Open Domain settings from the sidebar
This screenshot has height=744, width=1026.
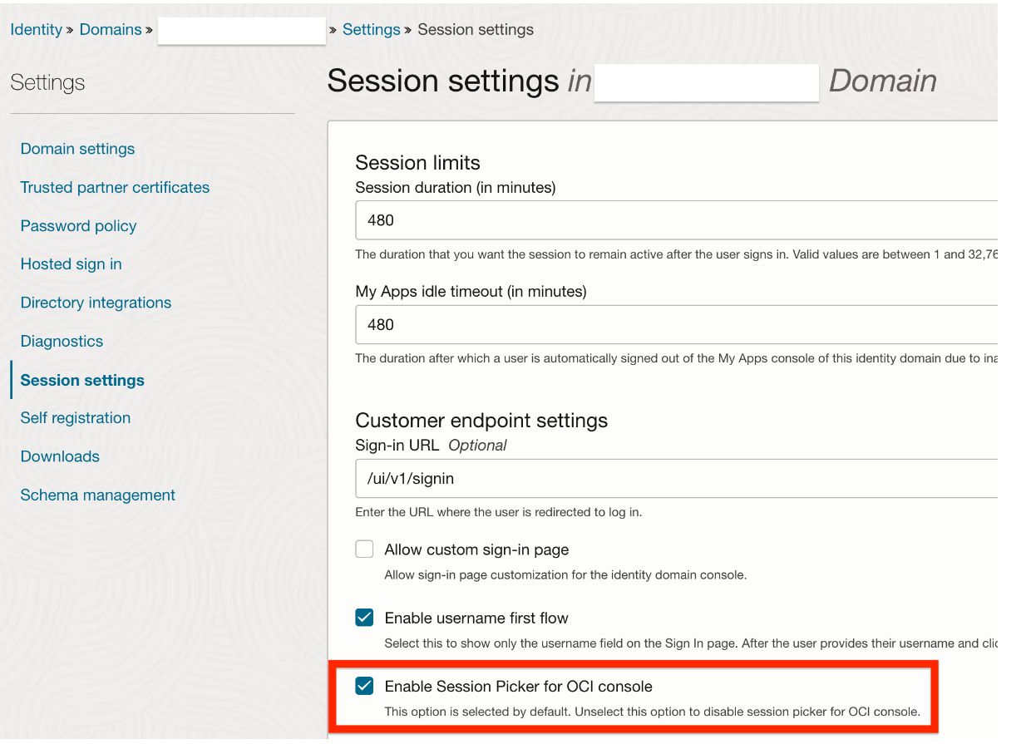point(76,148)
